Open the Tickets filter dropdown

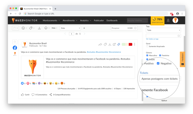click(159, 79)
